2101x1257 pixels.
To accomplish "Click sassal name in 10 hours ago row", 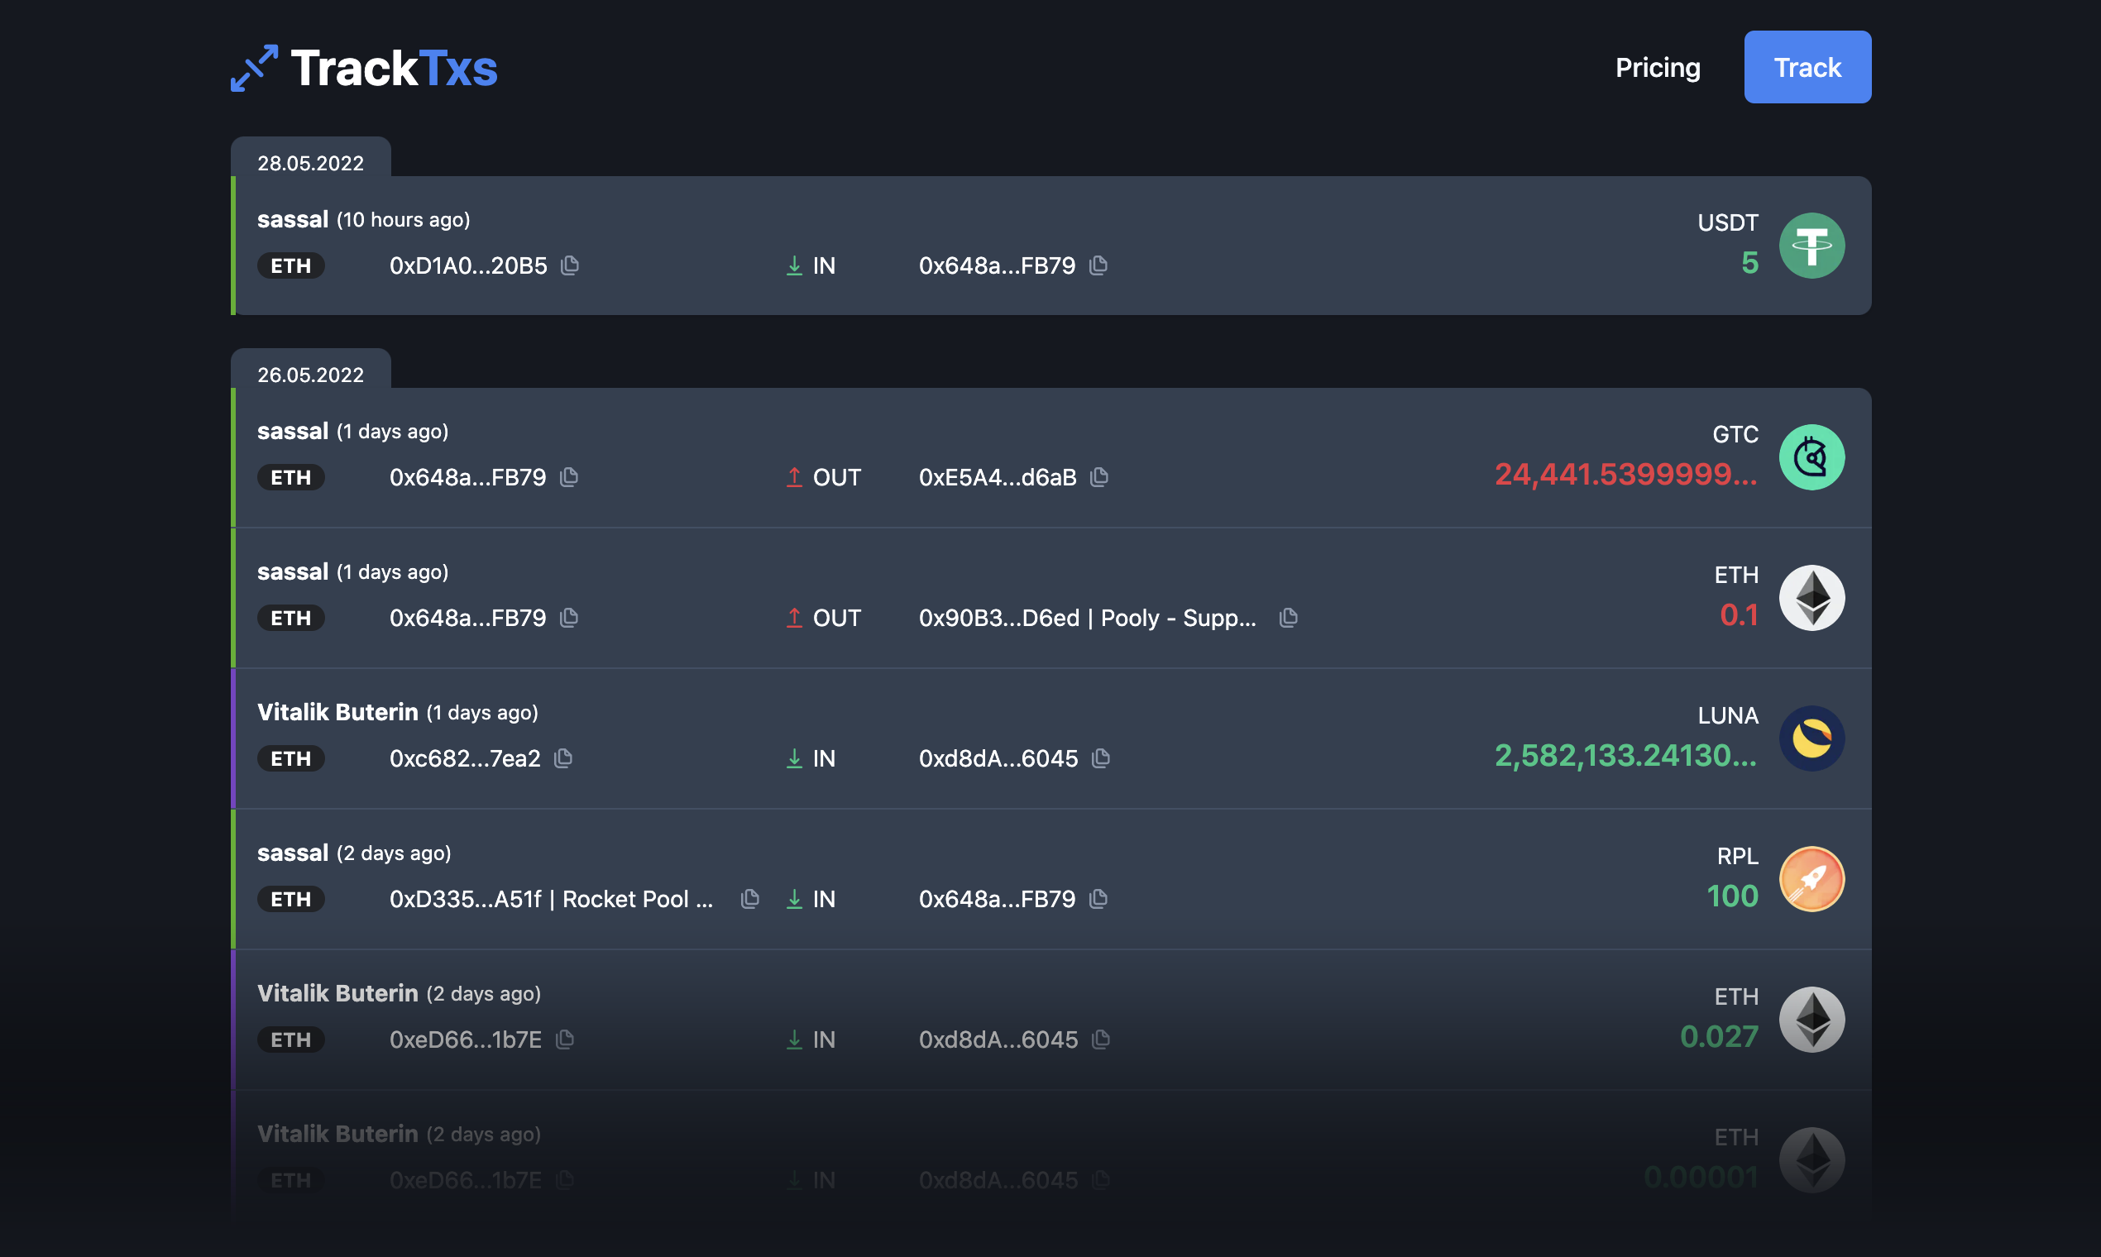I will tap(292, 219).
